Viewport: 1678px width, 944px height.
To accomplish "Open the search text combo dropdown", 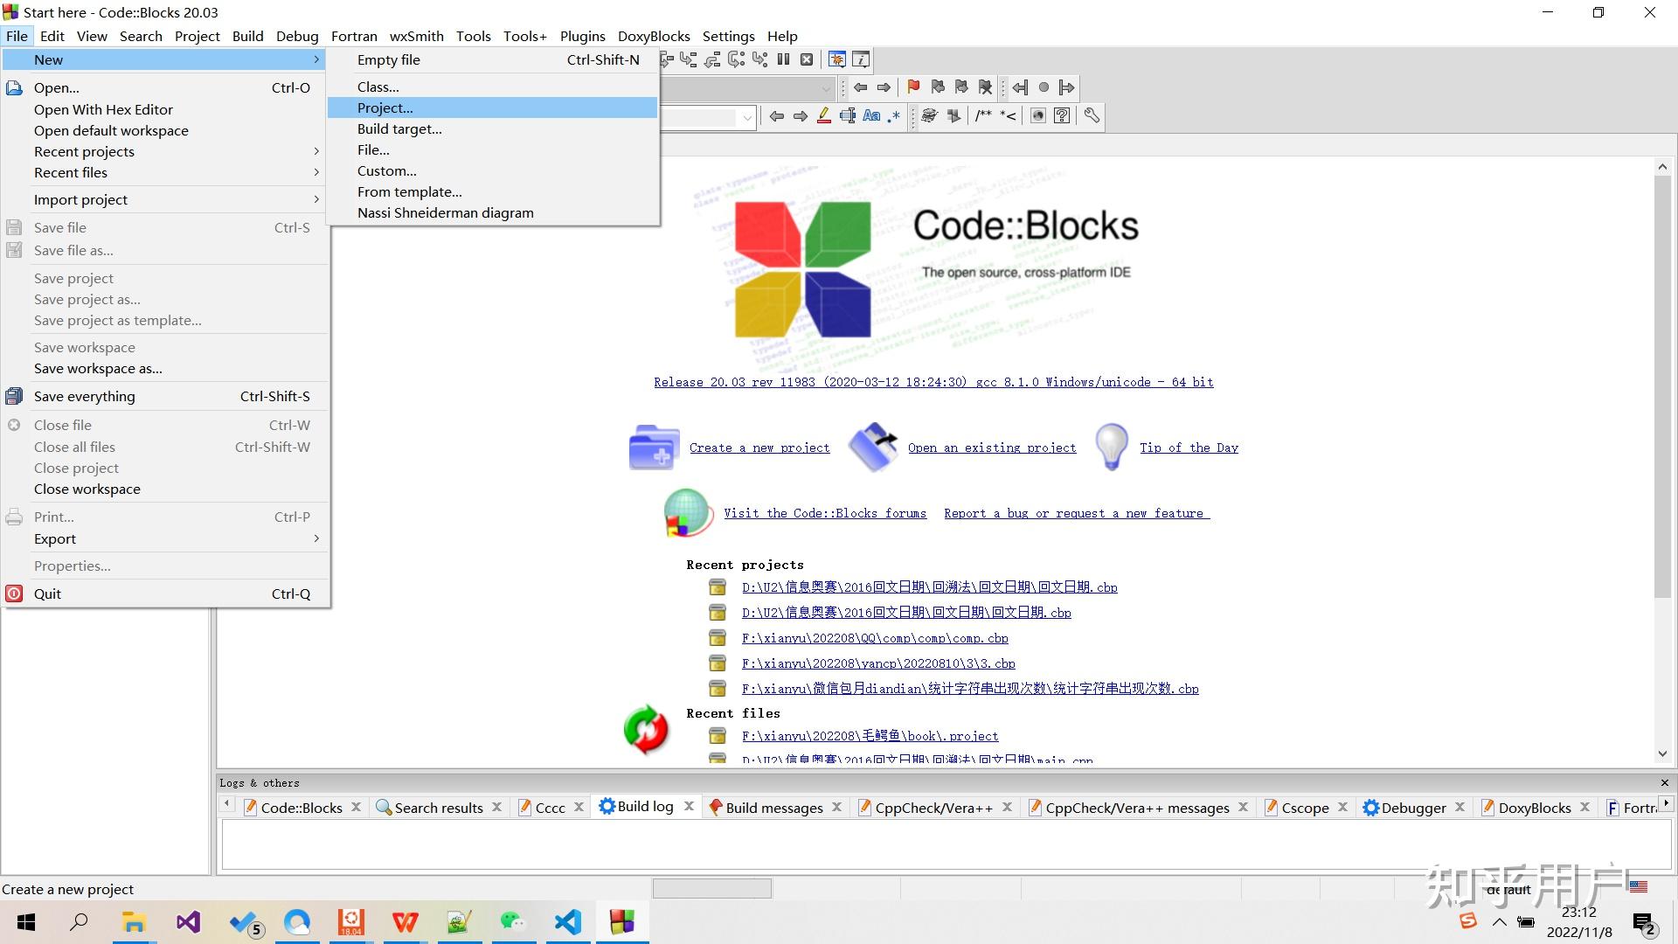I will (x=747, y=116).
